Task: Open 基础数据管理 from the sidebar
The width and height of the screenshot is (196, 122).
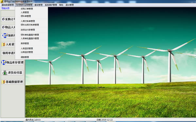Action: click(12, 82)
